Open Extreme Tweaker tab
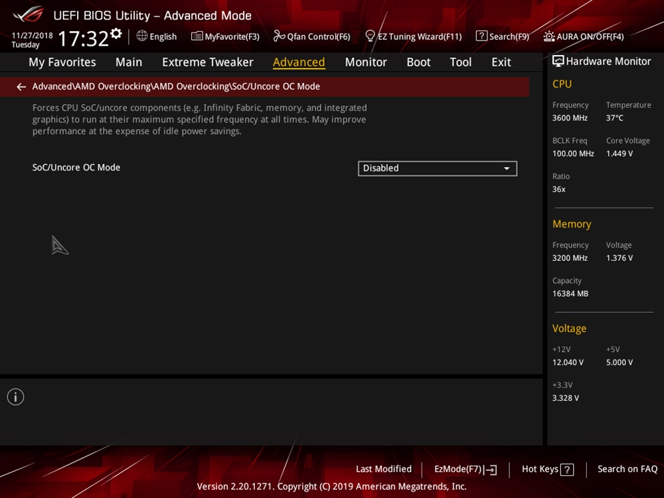Screen dimensions: 664x498 [x=207, y=62]
